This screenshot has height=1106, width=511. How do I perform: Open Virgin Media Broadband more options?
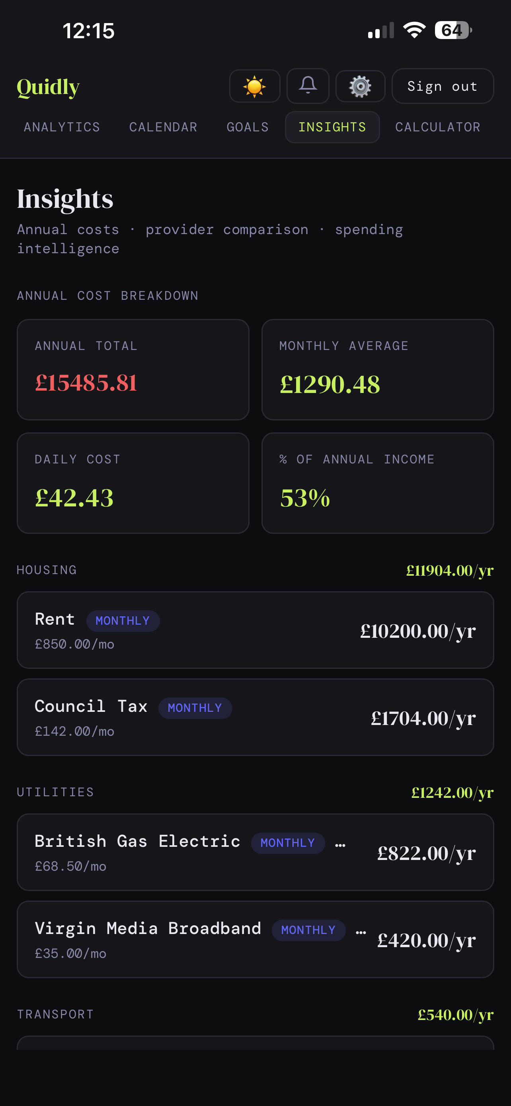tap(361, 931)
